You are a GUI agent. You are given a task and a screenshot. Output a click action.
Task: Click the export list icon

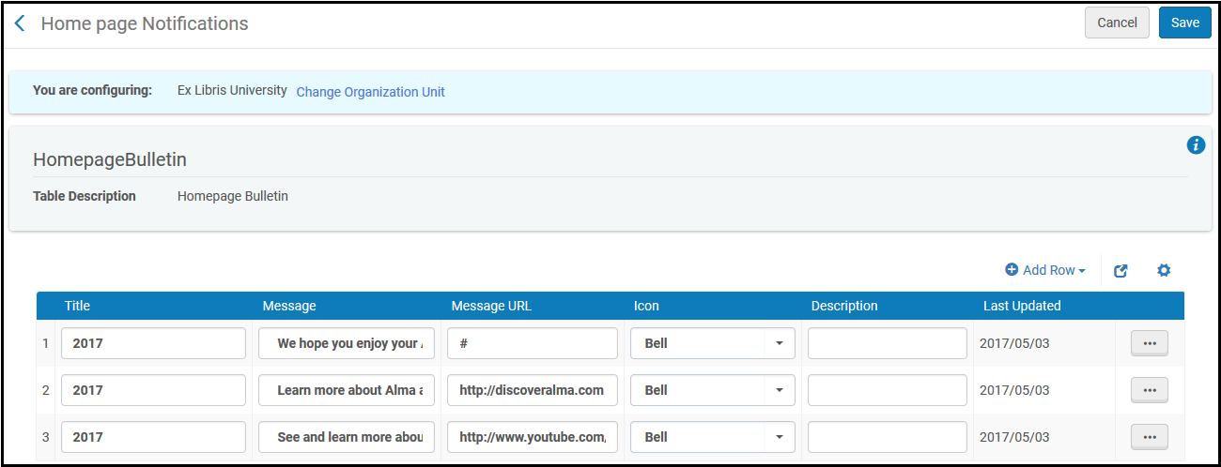1121,270
